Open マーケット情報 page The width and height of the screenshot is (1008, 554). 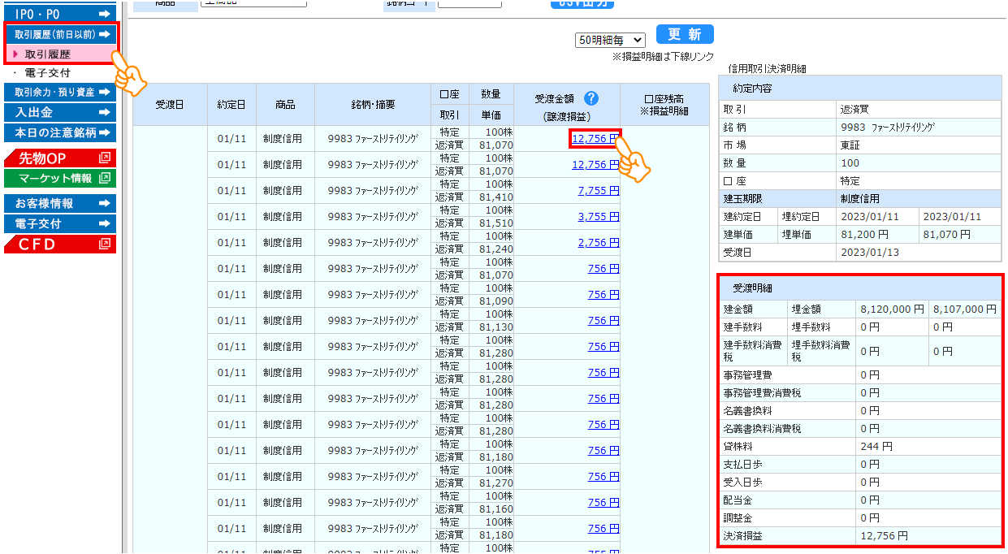60,178
